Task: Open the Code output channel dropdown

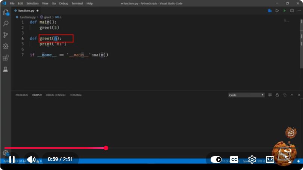Action: [246, 95]
